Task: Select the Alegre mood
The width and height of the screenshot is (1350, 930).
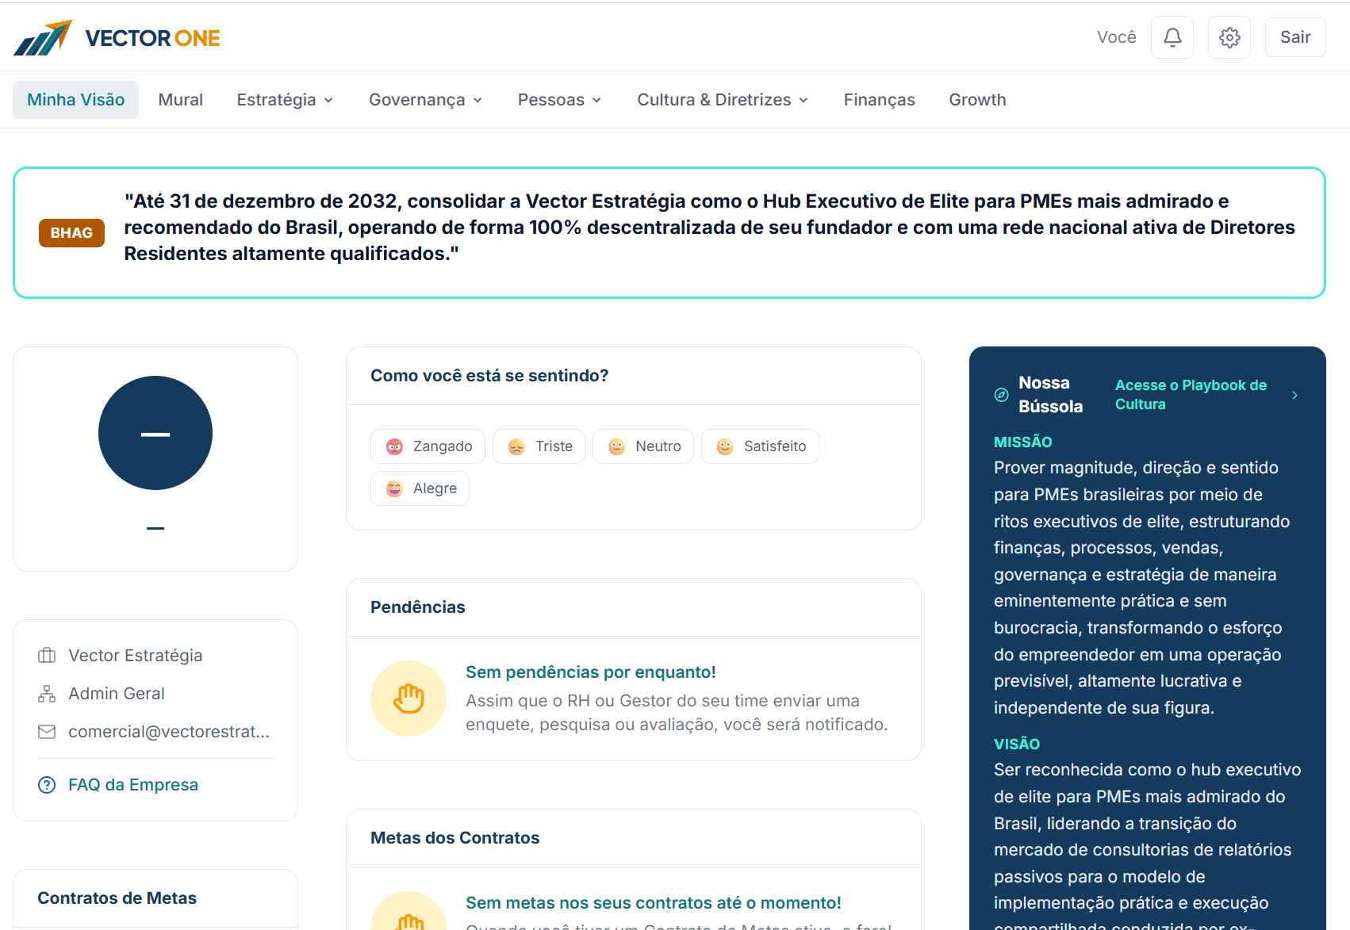Action: coord(420,488)
